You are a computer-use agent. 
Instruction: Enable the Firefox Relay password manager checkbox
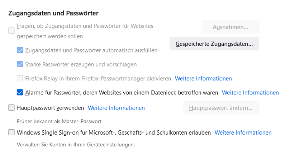(20, 79)
